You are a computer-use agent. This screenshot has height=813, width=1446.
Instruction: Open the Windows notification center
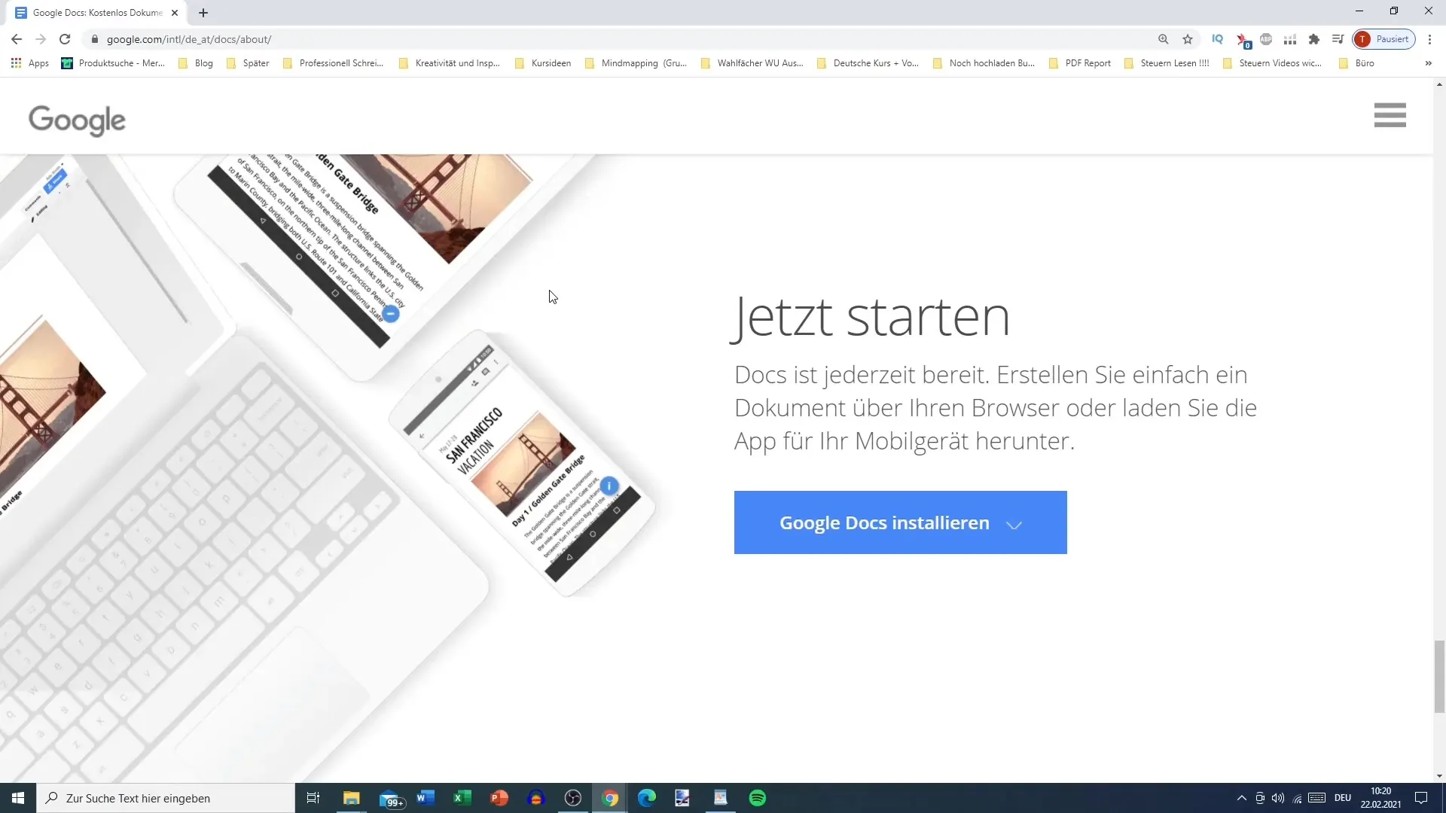point(1421,798)
